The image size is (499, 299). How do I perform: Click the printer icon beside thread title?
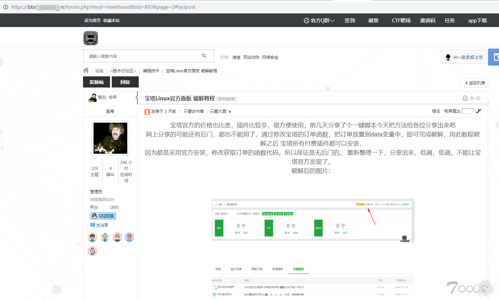click(465, 98)
